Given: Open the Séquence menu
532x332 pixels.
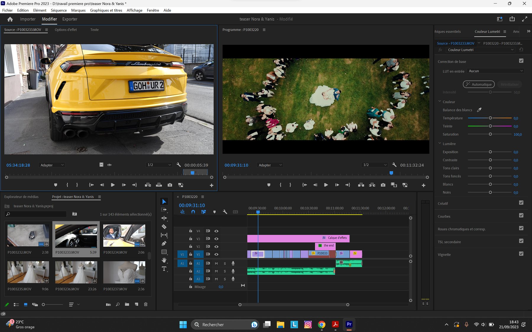Looking at the screenshot, I should (59, 10).
